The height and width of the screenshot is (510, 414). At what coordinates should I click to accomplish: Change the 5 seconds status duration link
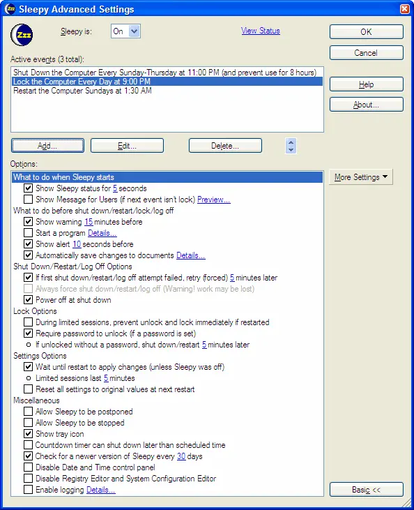(115, 188)
